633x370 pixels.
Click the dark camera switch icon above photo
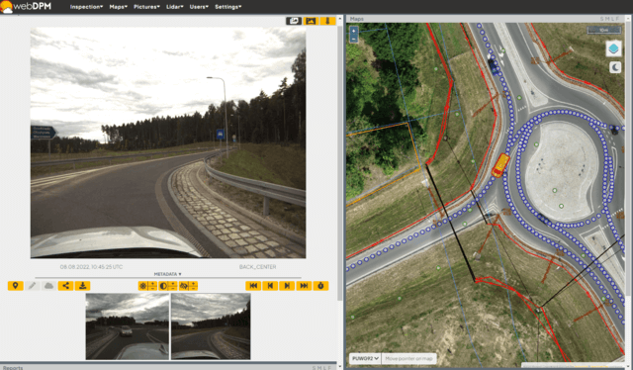(294, 21)
